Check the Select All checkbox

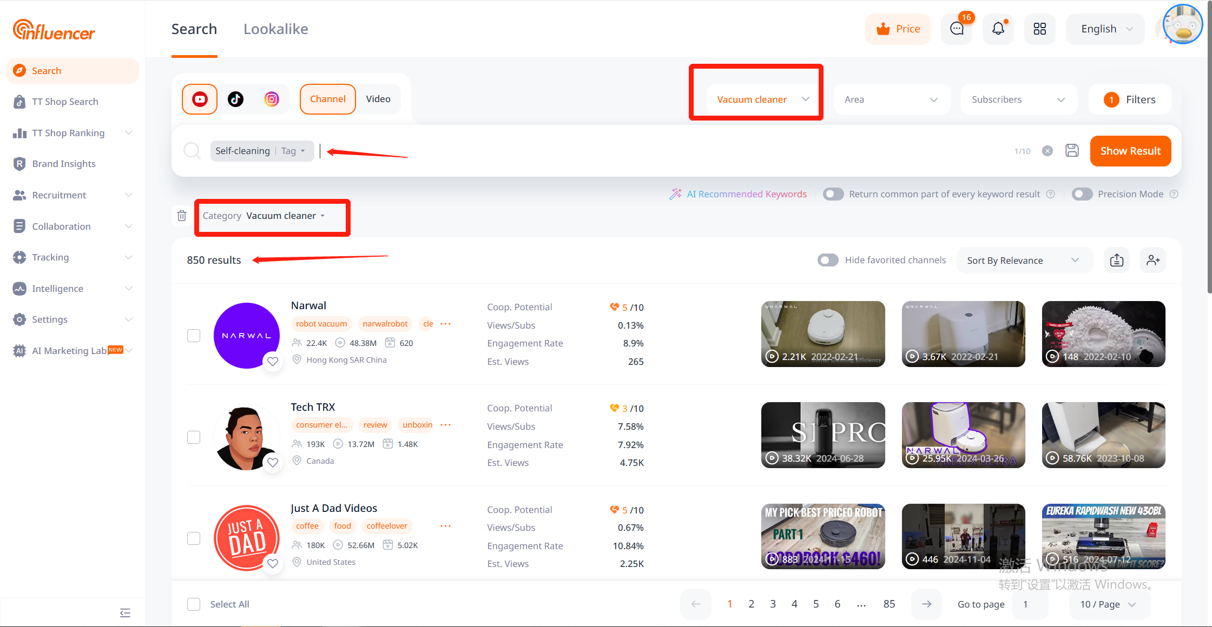(194, 604)
